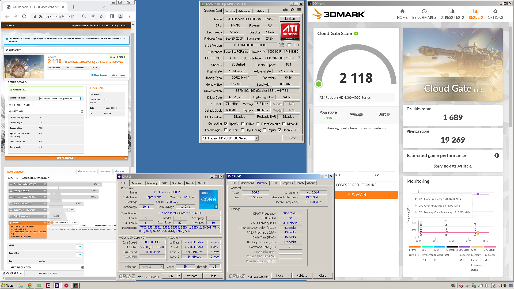Viewport: 514px width, 289px height.
Task: Bookmark this page with the star icon
Action: 101,16
